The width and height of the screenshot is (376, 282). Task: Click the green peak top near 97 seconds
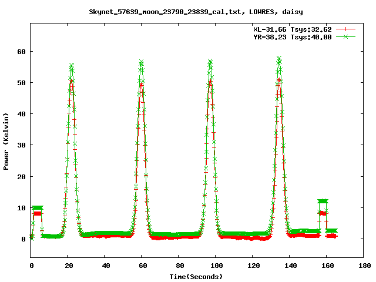click(210, 62)
